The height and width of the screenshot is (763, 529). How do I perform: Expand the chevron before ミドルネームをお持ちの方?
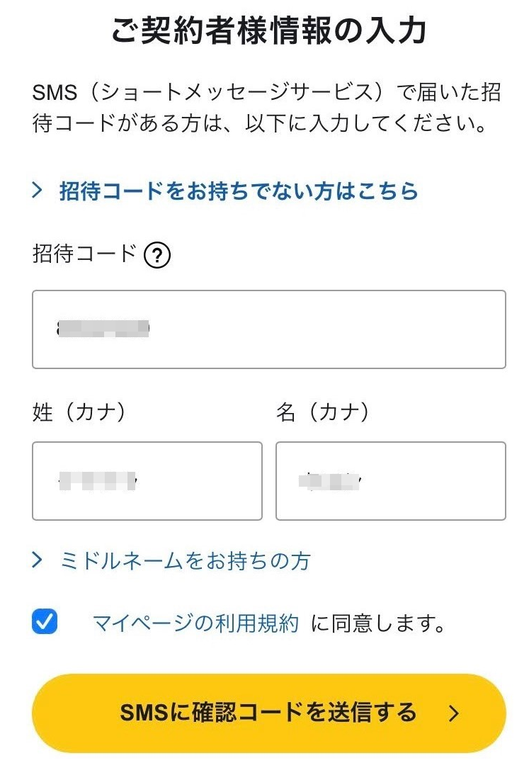pos(38,561)
